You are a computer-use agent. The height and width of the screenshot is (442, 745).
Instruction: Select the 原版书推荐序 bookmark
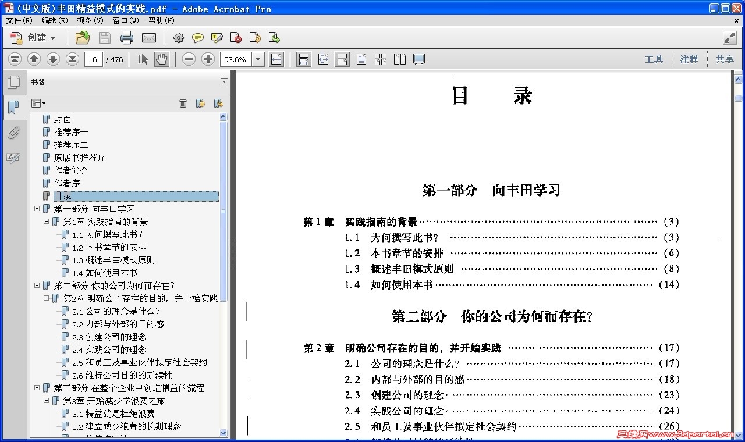80,158
